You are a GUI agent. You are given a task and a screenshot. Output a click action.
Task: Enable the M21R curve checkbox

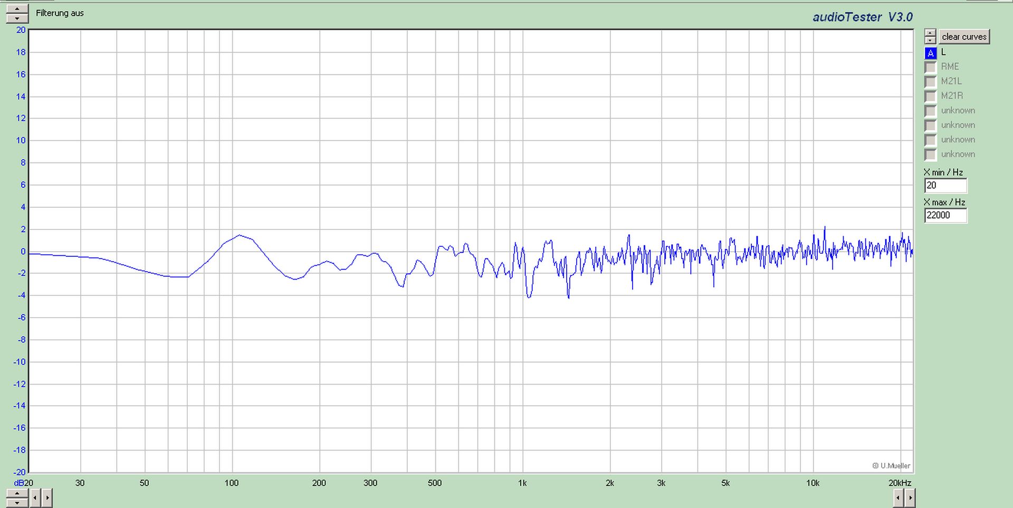pos(931,96)
